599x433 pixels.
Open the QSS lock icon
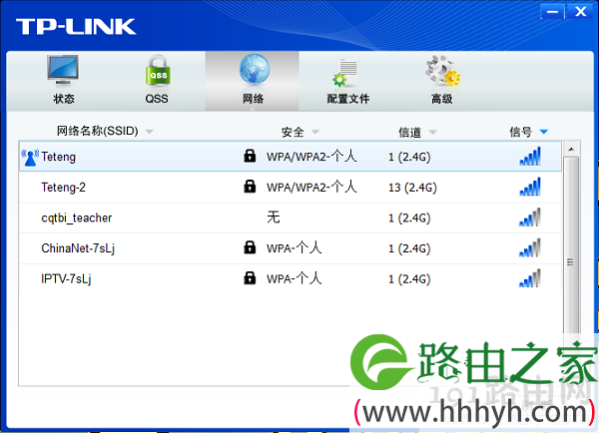[x=158, y=70]
